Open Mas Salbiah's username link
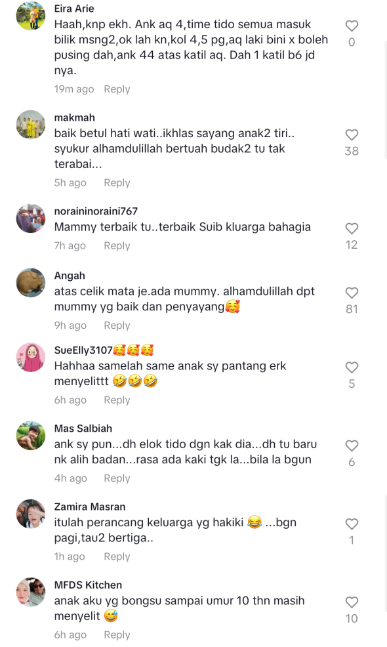Viewport: 387px width, 647px height. tap(83, 428)
